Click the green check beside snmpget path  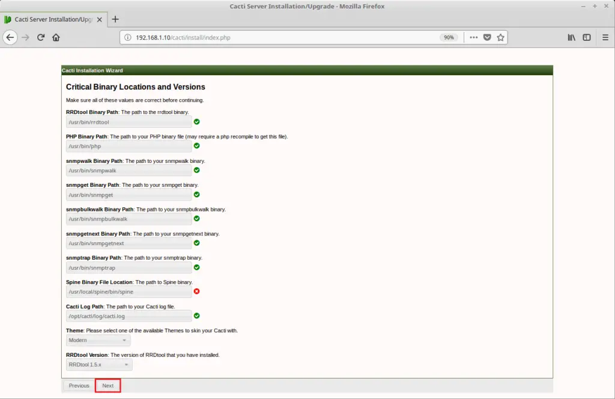pos(197,194)
